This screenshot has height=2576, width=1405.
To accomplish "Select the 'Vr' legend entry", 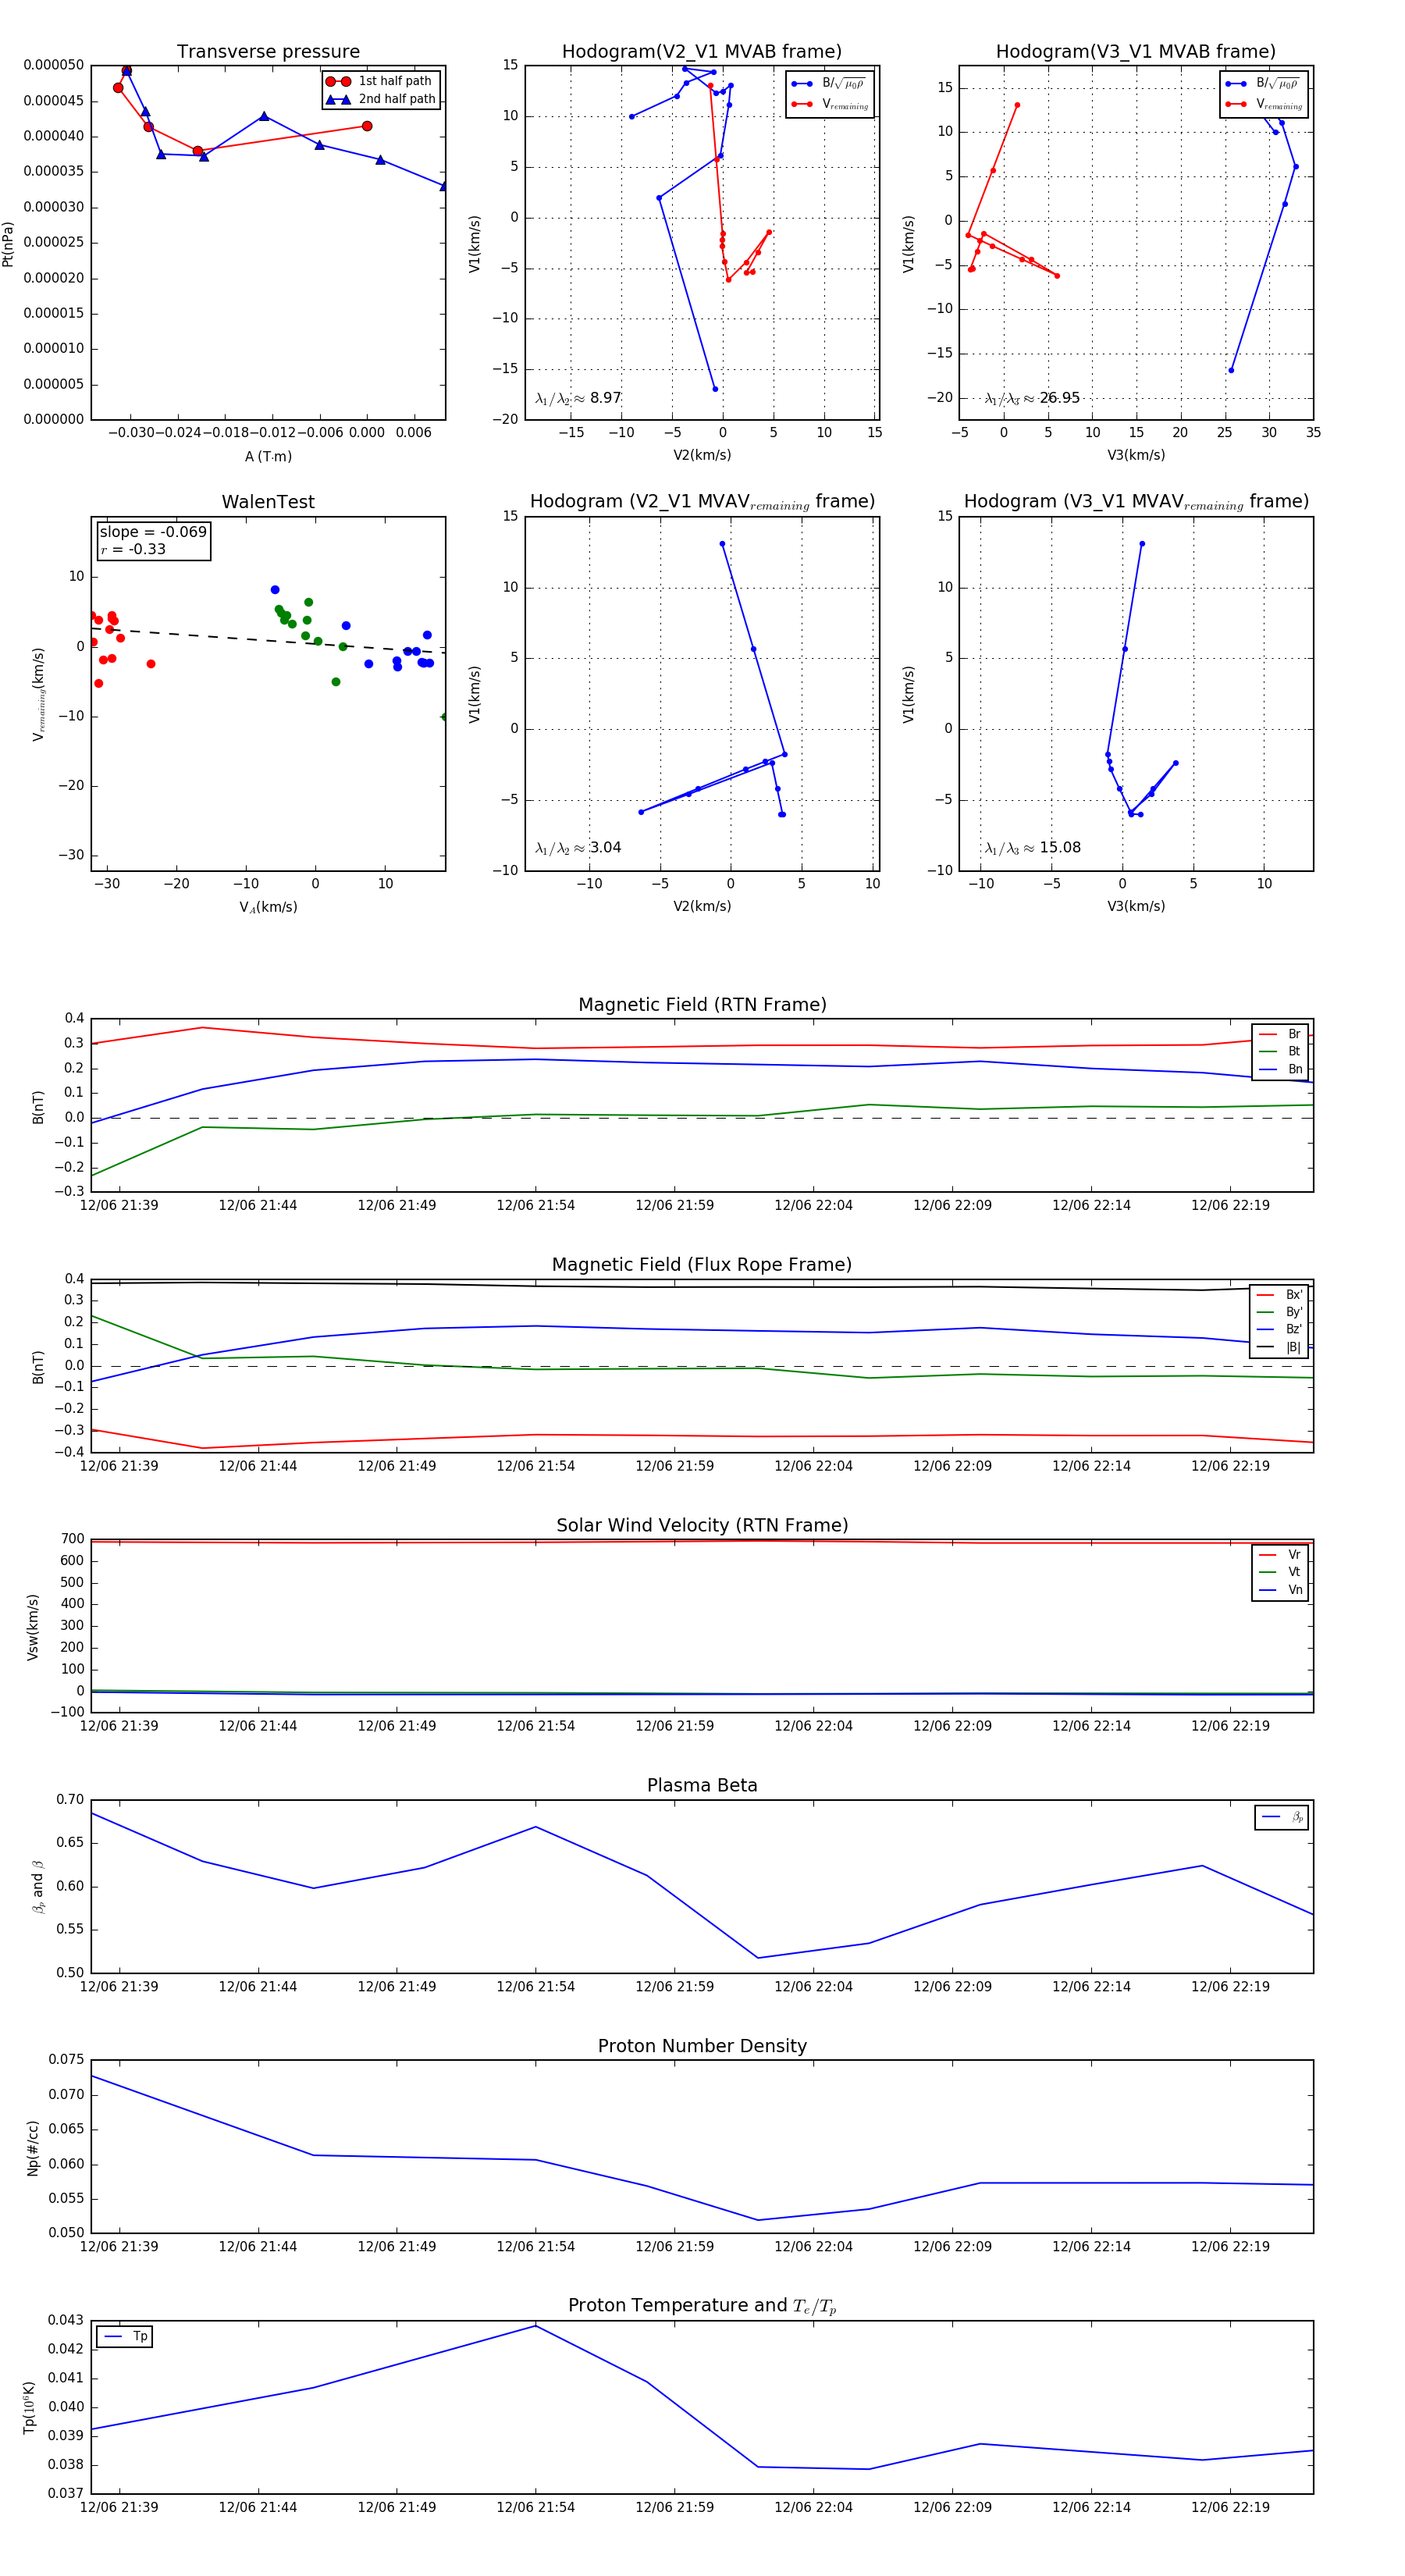I will coord(1280,1555).
